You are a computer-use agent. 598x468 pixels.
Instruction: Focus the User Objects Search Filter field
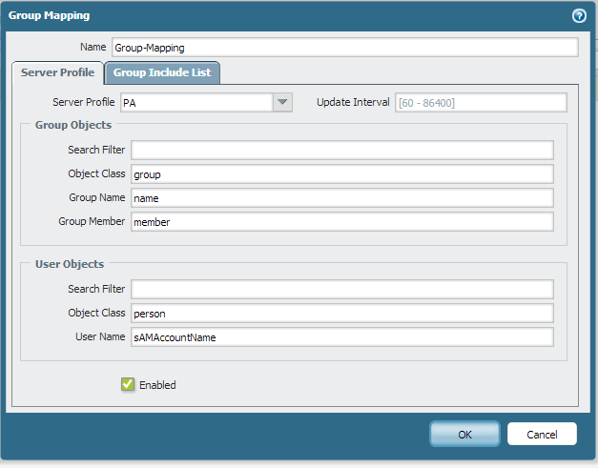342,289
